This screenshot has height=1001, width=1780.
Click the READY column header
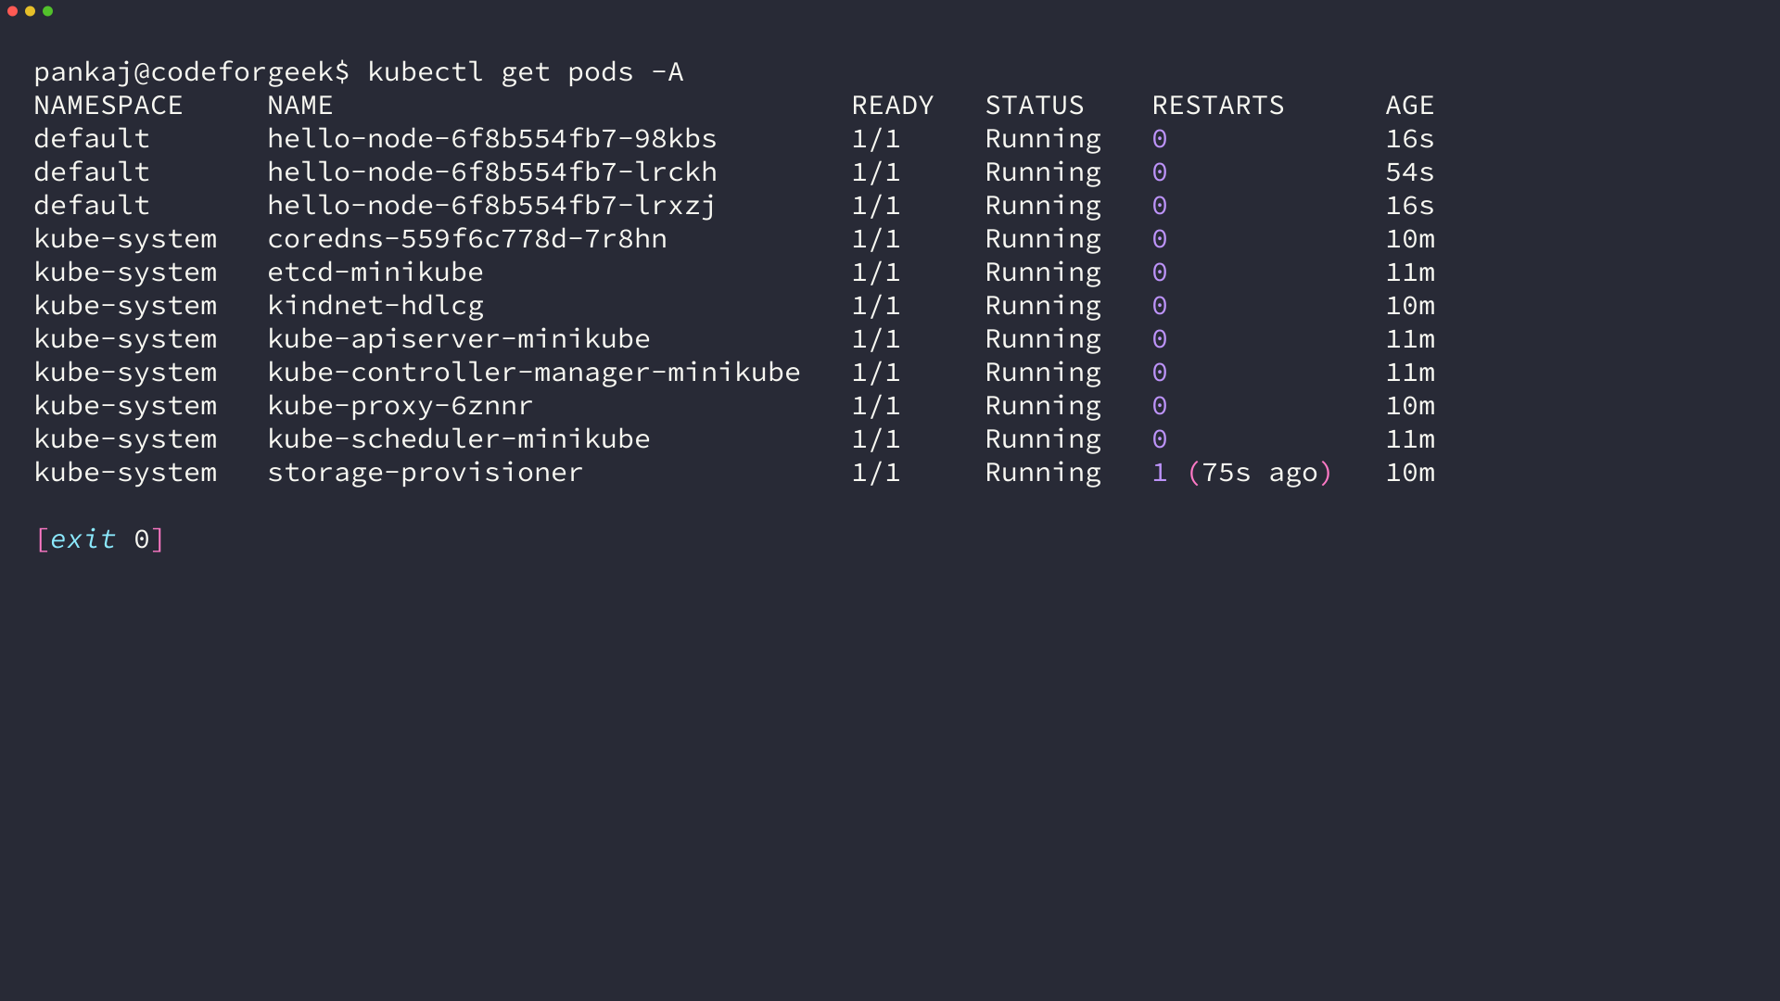coord(893,106)
